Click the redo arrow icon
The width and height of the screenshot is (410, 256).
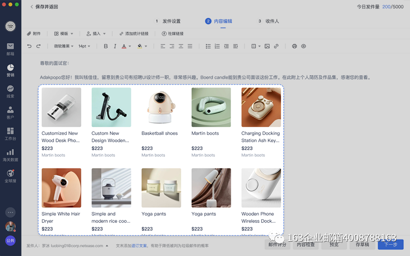[39, 46]
